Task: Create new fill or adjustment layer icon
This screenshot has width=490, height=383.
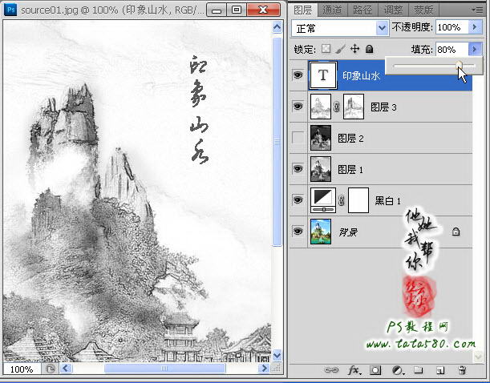Action: (x=398, y=370)
